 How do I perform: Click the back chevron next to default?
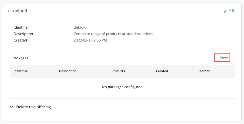[8, 11]
